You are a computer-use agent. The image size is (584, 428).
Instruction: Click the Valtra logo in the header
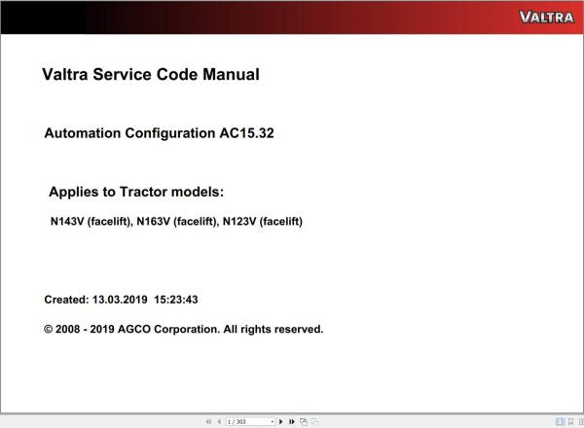point(546,17)
